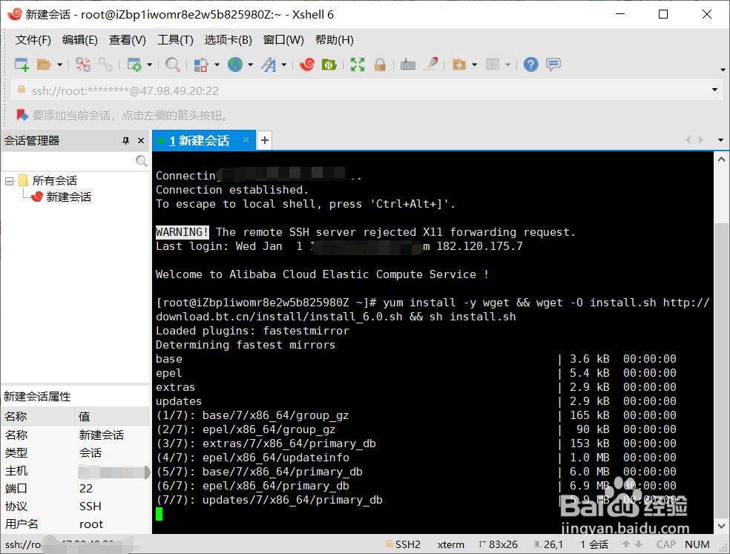Expand the color scheme dropdown arrow

click(217, 65)
